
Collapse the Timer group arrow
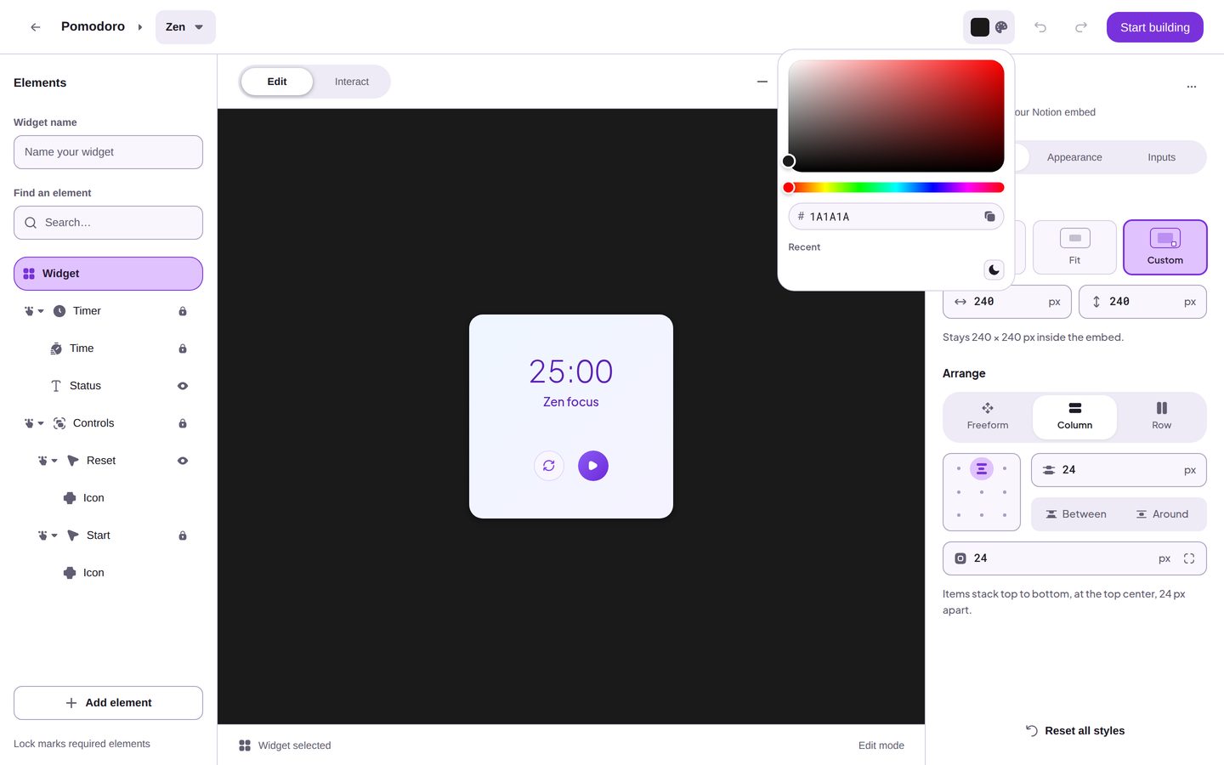[41, 311]
